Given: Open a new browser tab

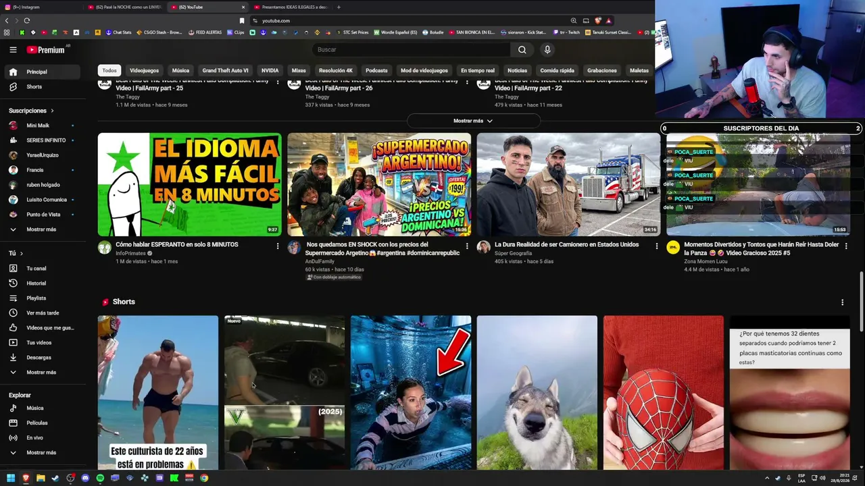Looking at the screenshot, I should [339, 7].
